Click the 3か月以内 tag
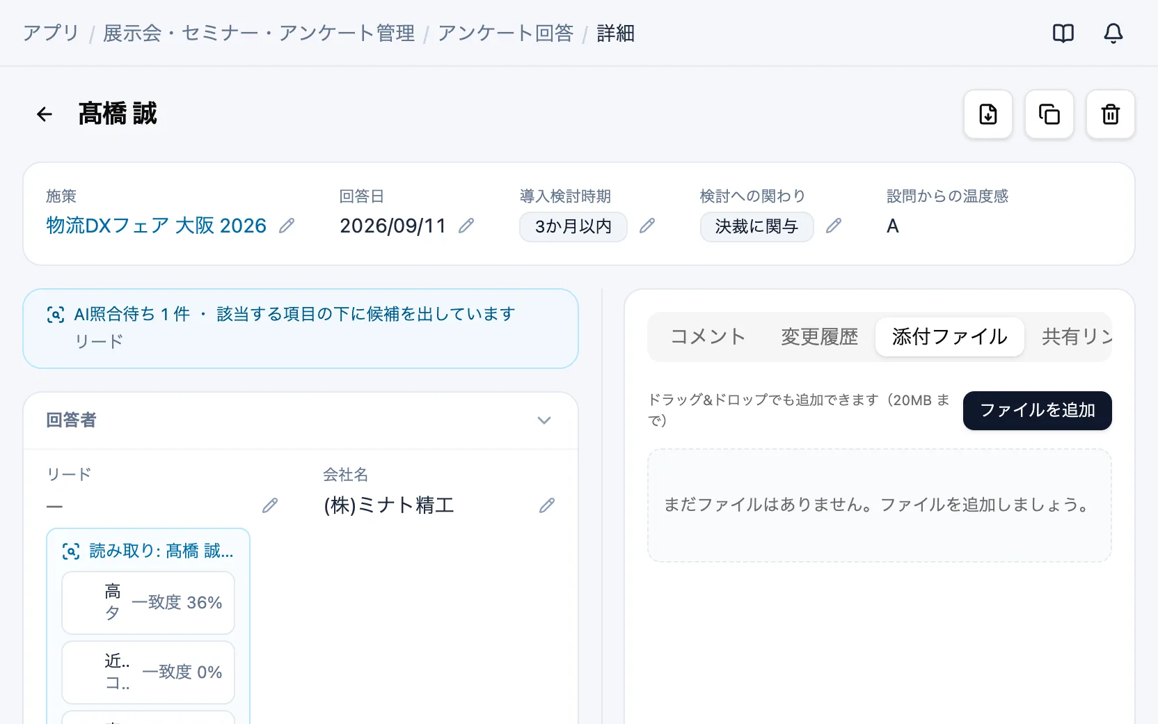1158x724 pixels. click(x=573, y=227)
